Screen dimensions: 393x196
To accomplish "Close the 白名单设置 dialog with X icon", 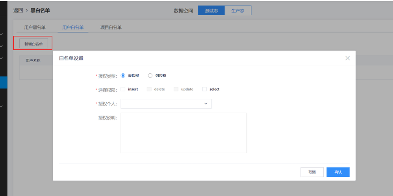I will point(347,58).
